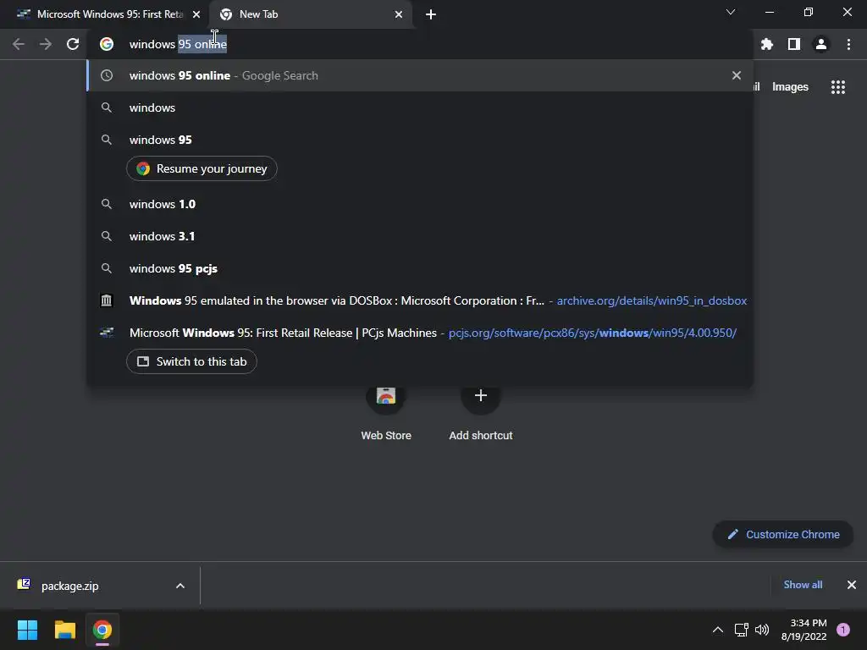867x650 pixels.
Task: Select the 'windows 95 pcjs' suggestion
Action: pos(420,268)
